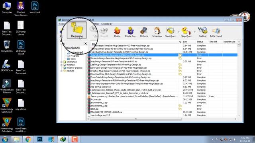Viewport: 255px width, 143px height.
Task: Open the Recycle Bin desktop icon
Action: 7,46
